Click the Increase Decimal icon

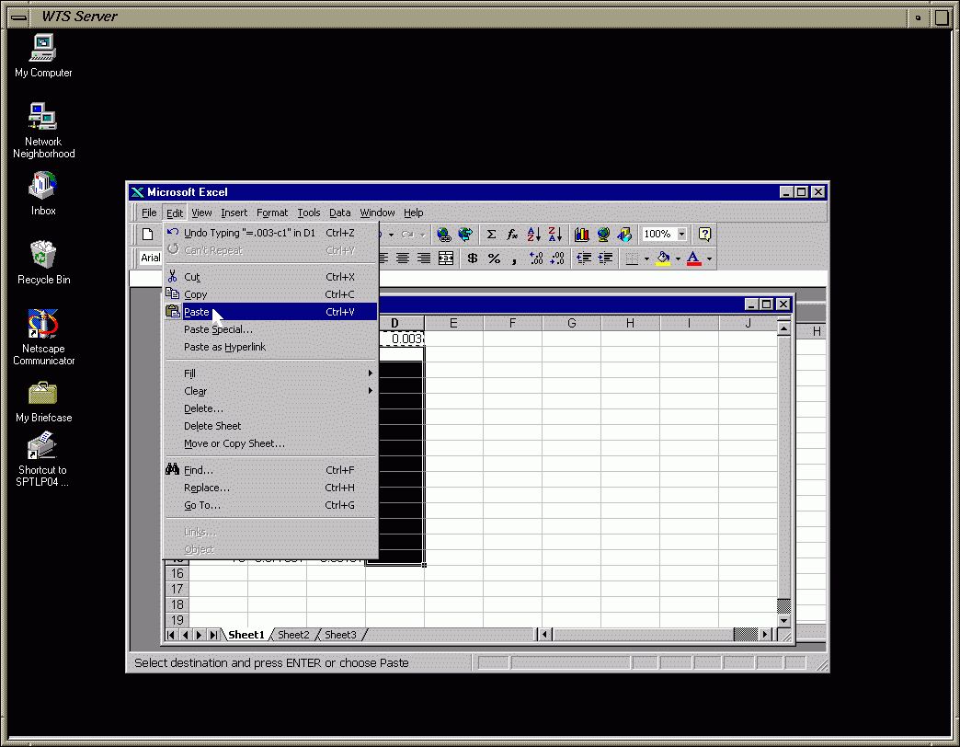pos(537,259)
